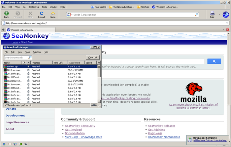Click the cancel X column header icon

[29, 62]
